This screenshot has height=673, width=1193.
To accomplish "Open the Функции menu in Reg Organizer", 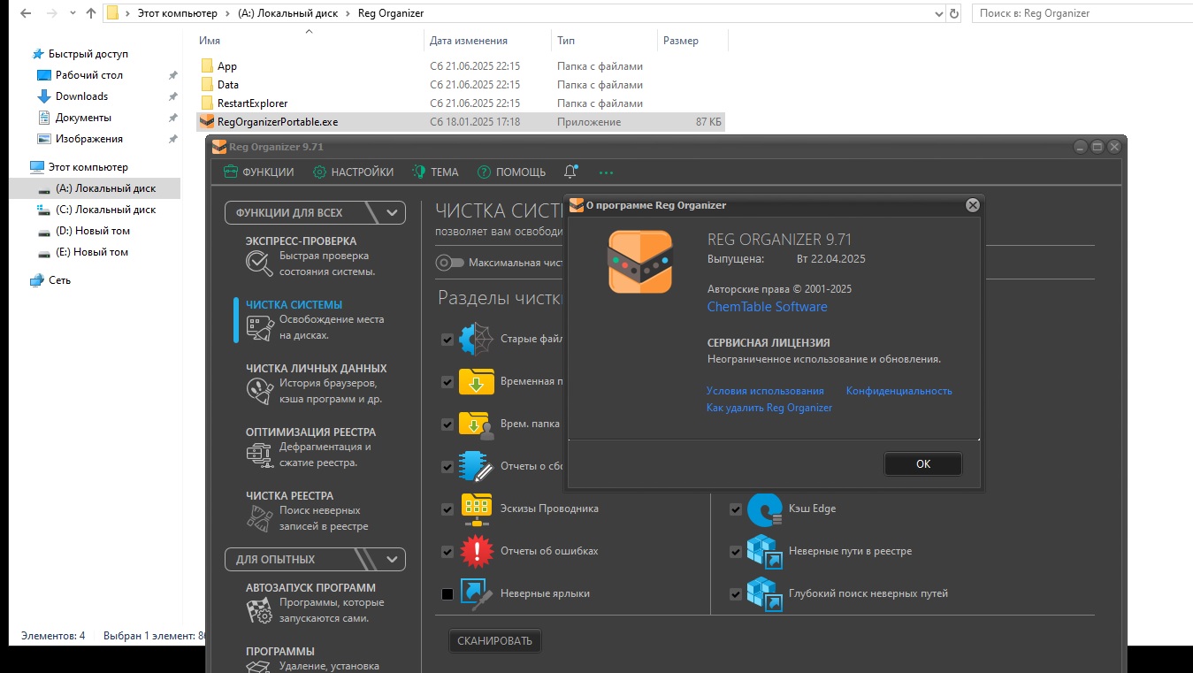I will pos(257,172).
